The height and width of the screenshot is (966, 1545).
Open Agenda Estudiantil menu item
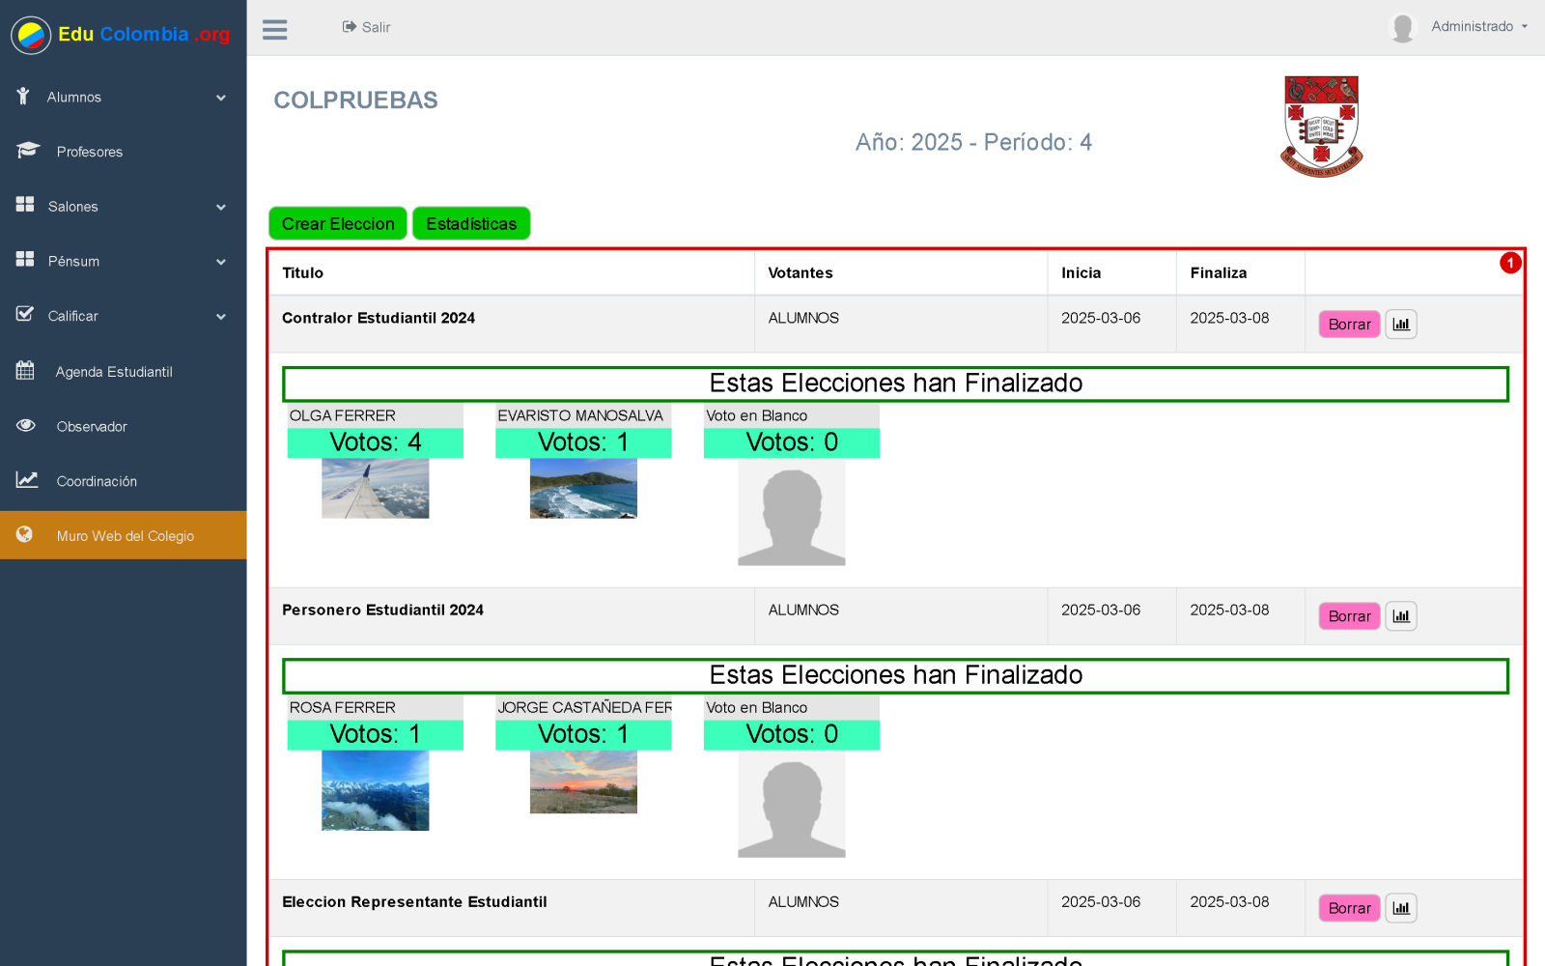coord(124,371)
